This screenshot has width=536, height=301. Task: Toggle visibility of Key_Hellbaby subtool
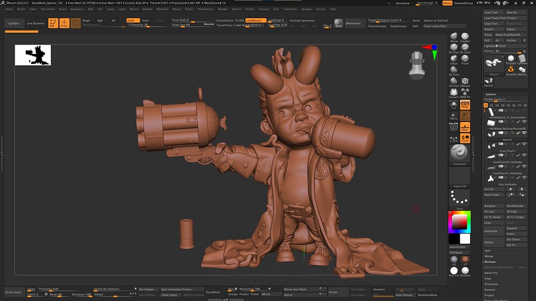tap(524, 178)
